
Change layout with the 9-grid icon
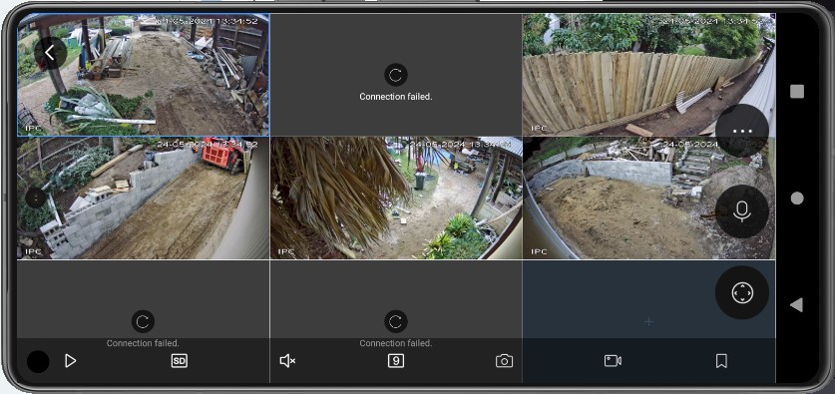coord(396,361)
